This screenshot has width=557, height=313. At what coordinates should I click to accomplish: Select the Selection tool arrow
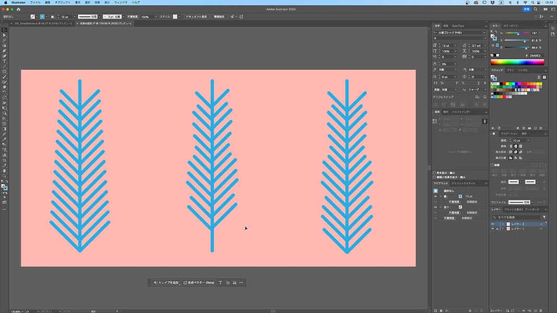pyautogui.click(x=4, y=30)
